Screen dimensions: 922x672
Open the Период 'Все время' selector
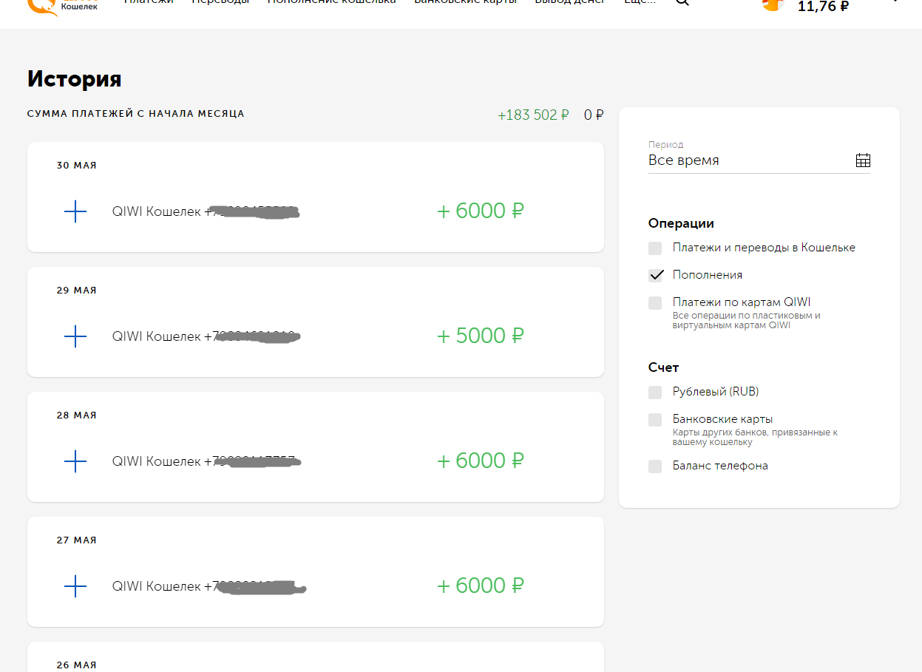(x=759, y=160)
